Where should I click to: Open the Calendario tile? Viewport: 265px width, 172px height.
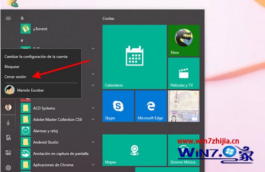(135, 57)
